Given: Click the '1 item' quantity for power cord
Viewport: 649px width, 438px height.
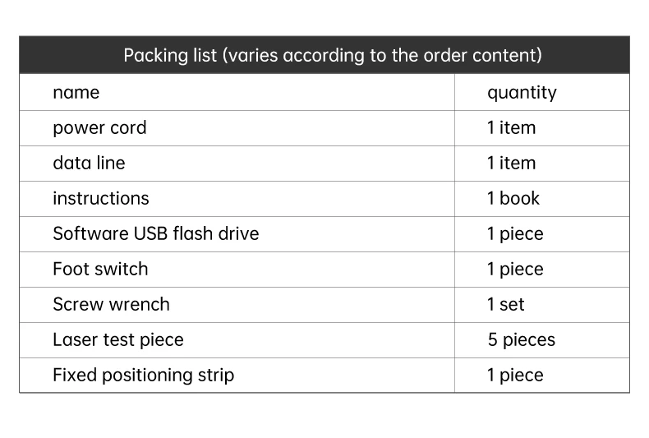Looking at the screenshot, I should (511, 128).
